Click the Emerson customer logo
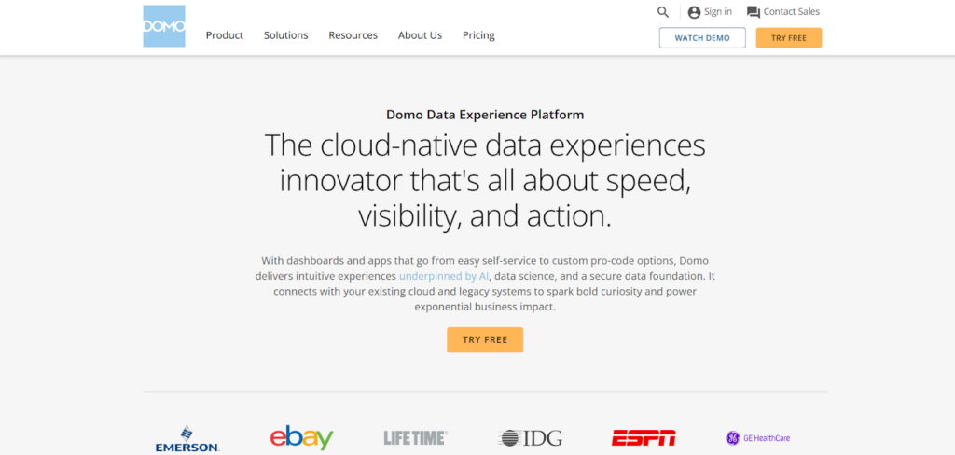This screenshot has width=955, height=455. (x=187, y=439)
